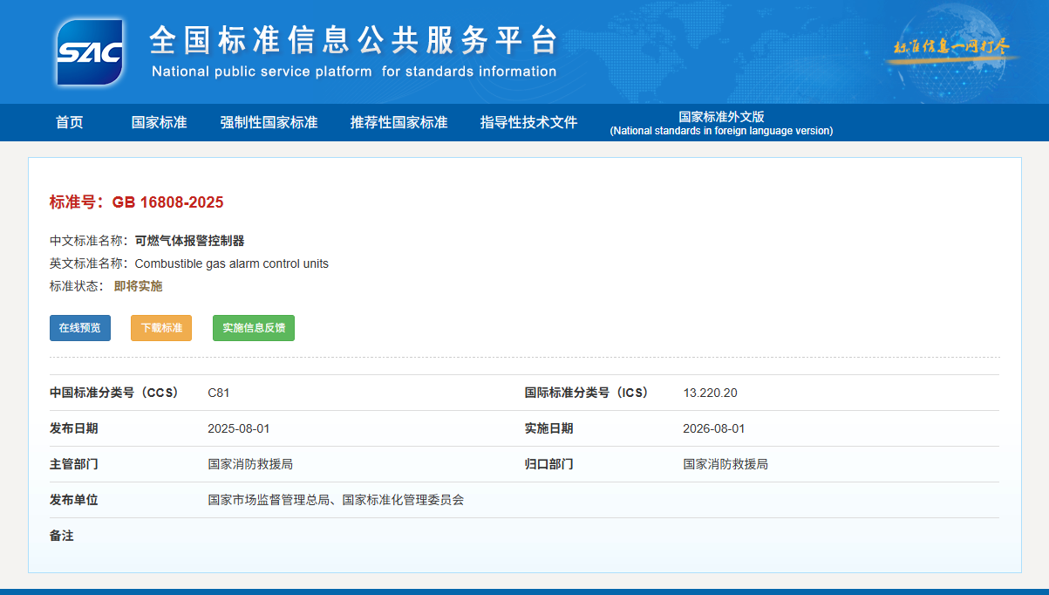Open 强制性国家标准 menu item
This screenshot has height=595, width=1049.
tap(269, 122)
